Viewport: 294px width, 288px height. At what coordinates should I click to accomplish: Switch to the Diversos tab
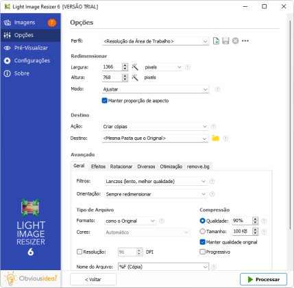[x=146, y=167]
